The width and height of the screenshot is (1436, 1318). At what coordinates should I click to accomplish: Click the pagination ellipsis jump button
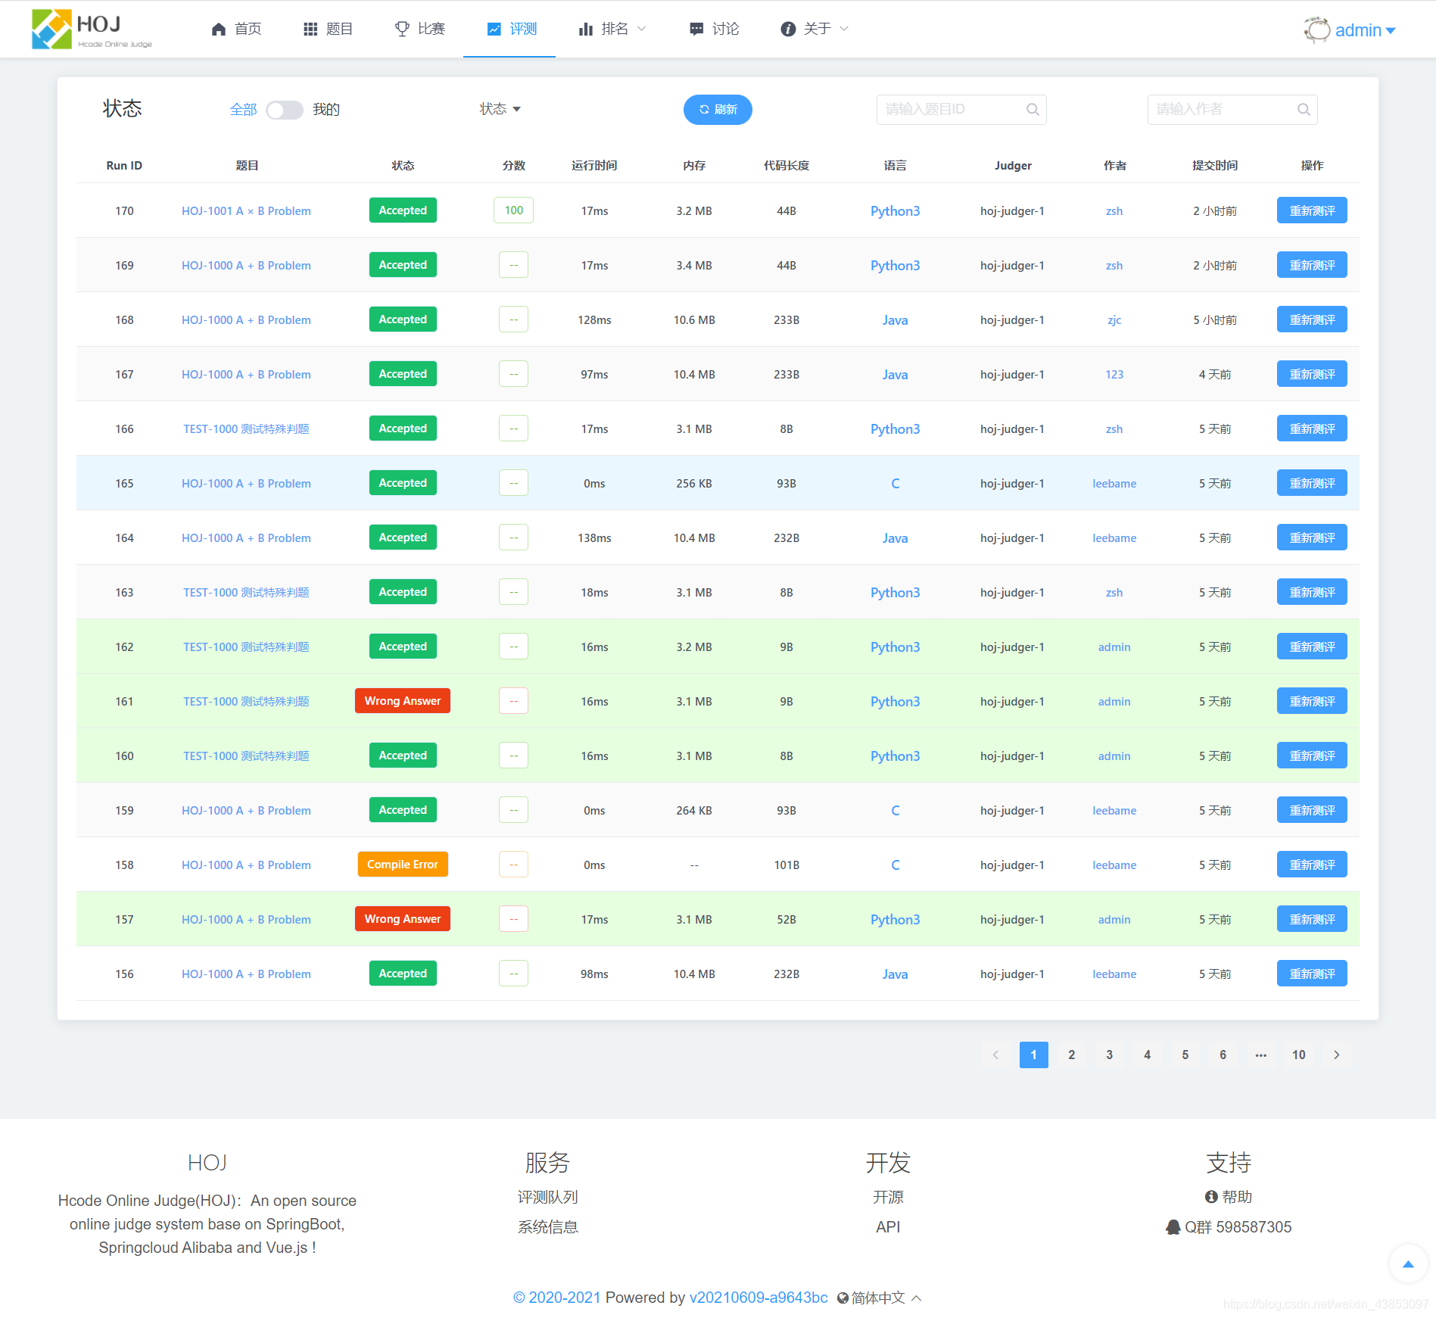pos(1261,1055)
